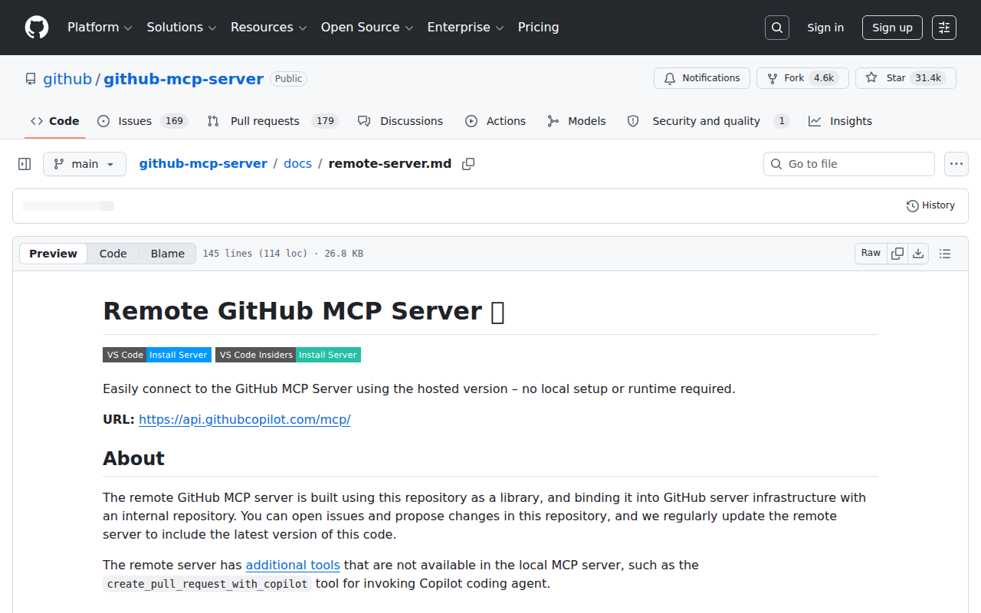
Task: Open the Pricing page
Action: point(538,28)
